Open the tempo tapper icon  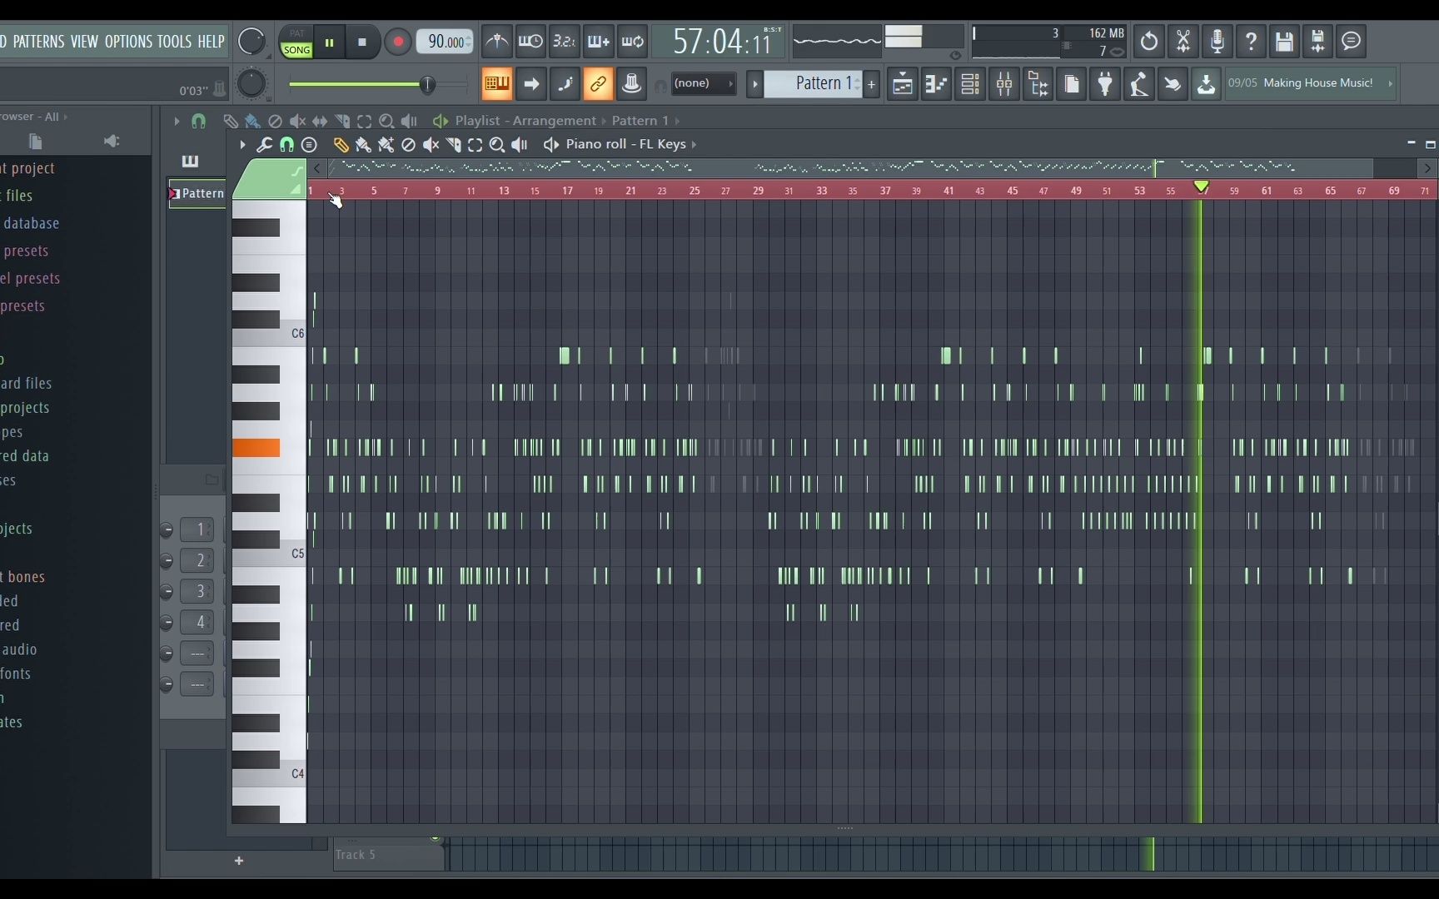click(x=1139, y=84)
